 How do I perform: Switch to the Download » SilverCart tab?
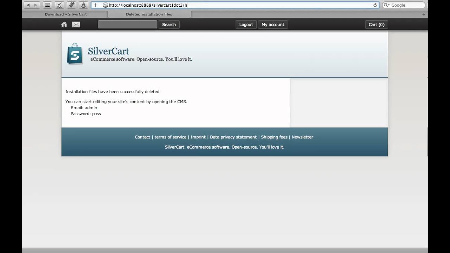tap(65, 14)
